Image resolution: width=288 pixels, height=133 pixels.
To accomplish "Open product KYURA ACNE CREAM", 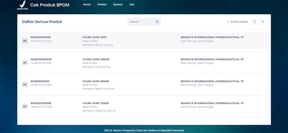I will coord(96,59).
